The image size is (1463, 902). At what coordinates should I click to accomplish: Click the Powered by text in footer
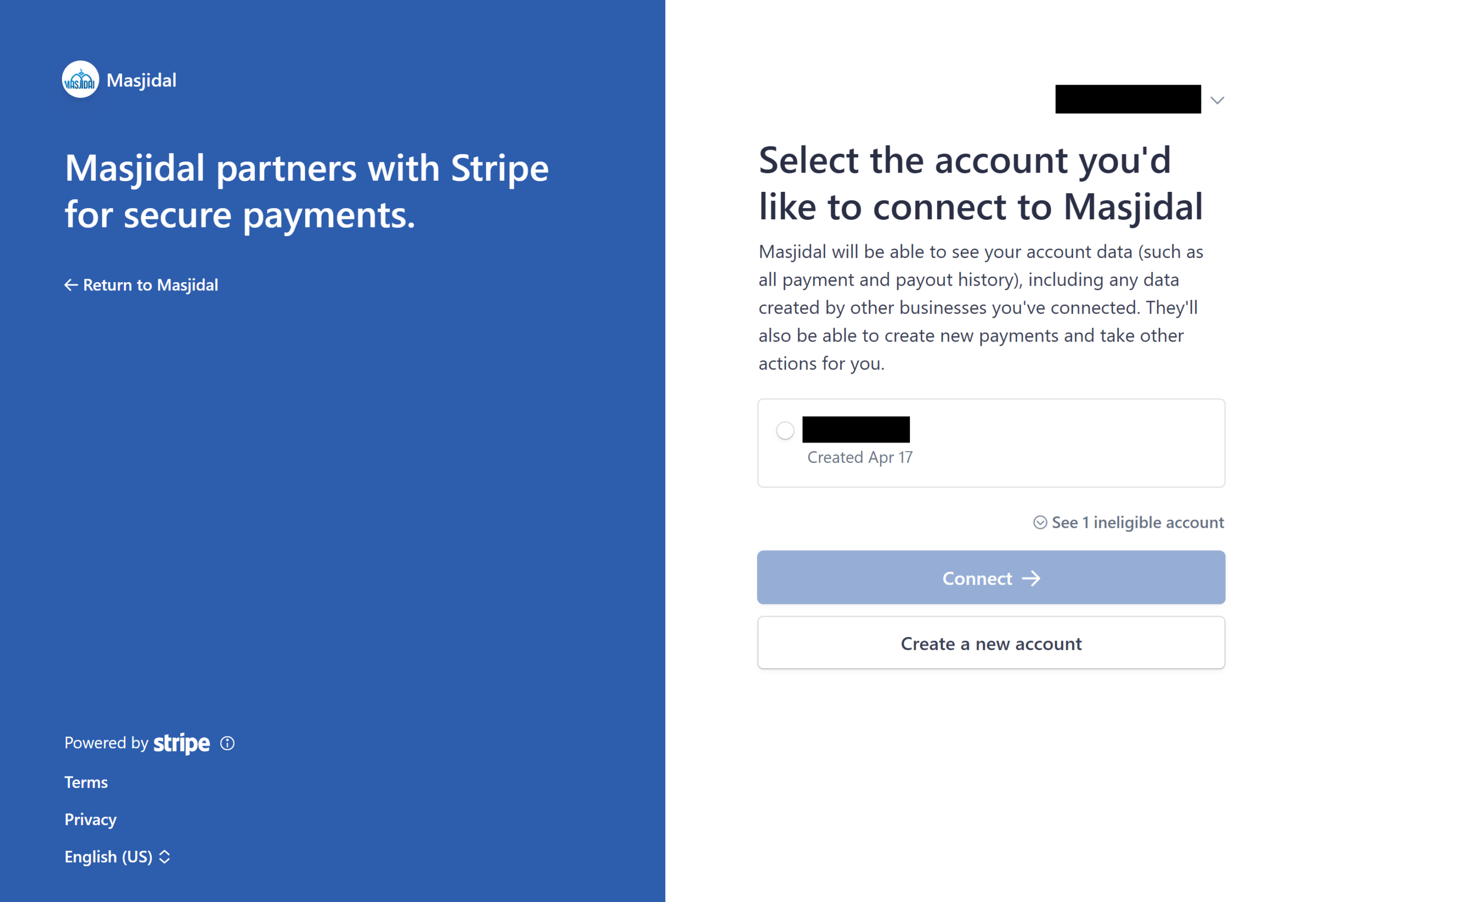coord(106,743)
